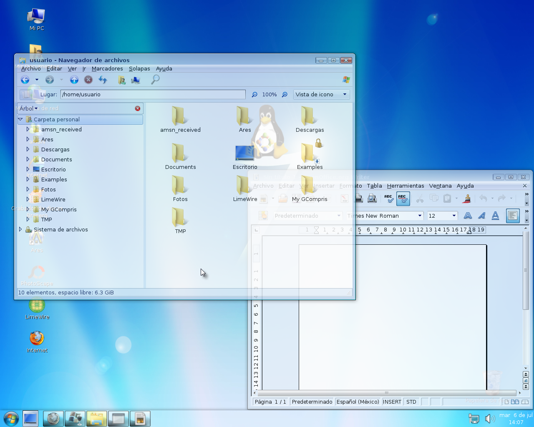This screenshot has height=427, width=534.
Task: Go to parent folder with up arrow
Action: click(74, 80)
